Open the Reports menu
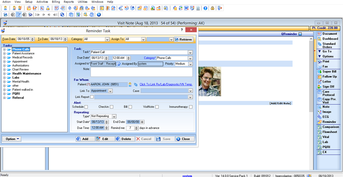Viewport: 343px width, 177px height. (x=69, y=2)
